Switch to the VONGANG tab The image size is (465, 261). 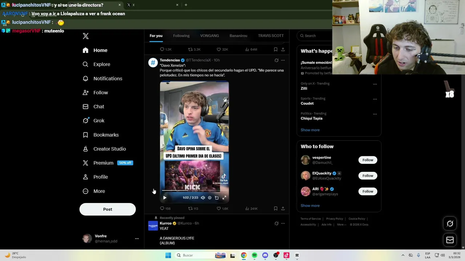210,36
